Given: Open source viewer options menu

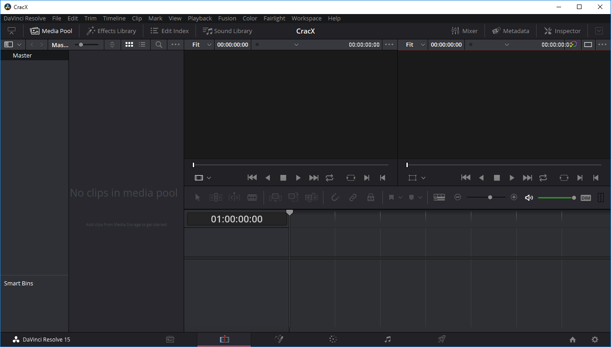Looking at the screenshot, I should point(389,44).
